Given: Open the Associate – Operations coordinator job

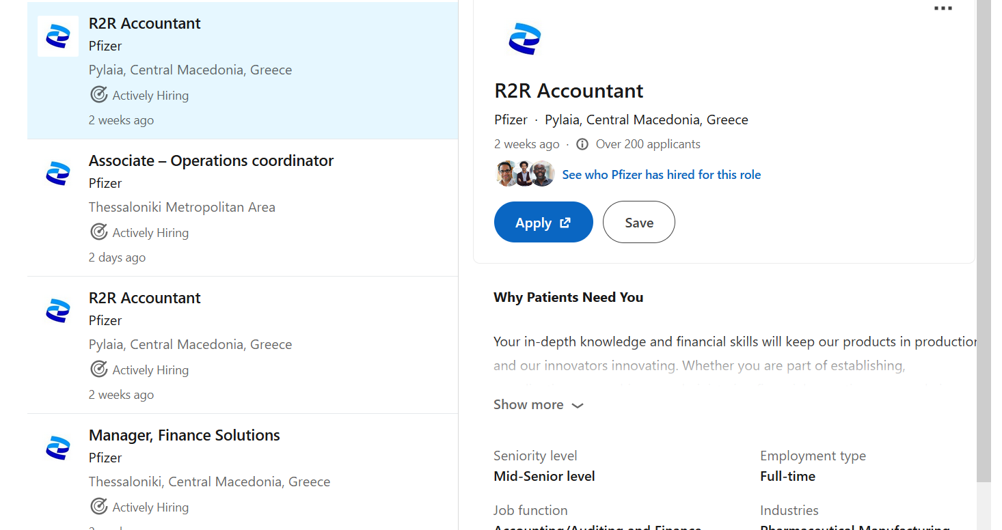Looking at the screenshot, I should [211, 161].
